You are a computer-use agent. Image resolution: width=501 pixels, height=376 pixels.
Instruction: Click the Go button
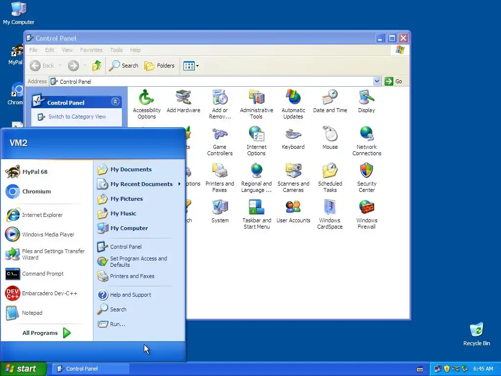click(394, 81)
